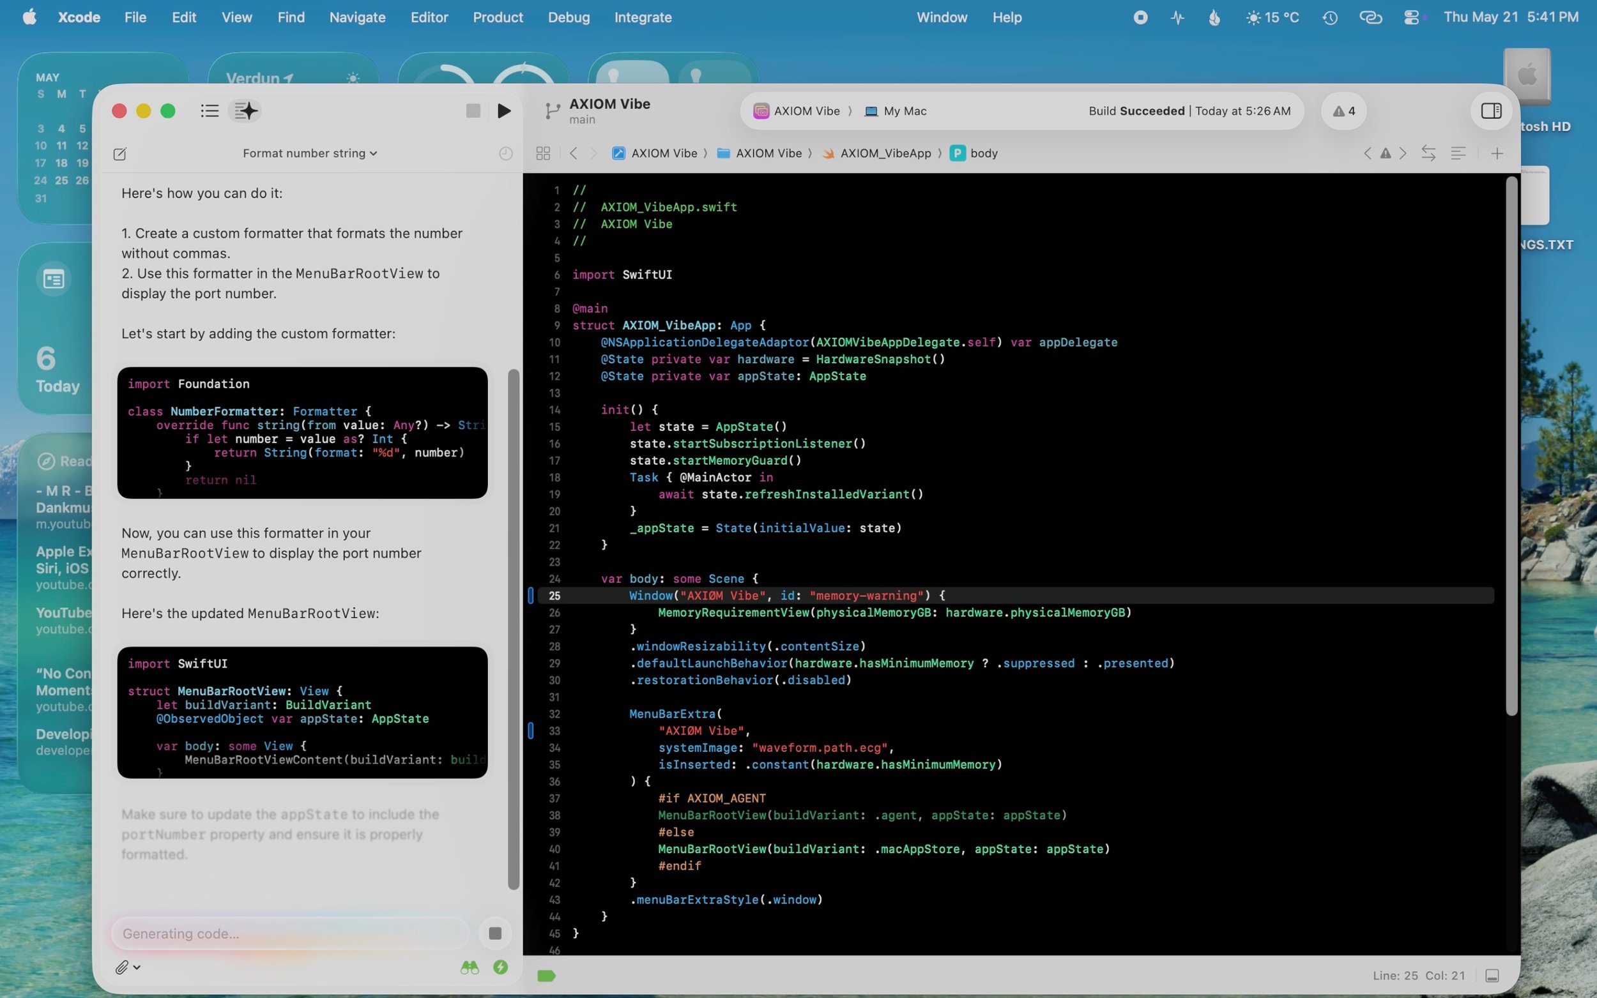Screen dimensions: 1597x998
Task: Click the green breakpoint tag icon
Action: [546, 976]
